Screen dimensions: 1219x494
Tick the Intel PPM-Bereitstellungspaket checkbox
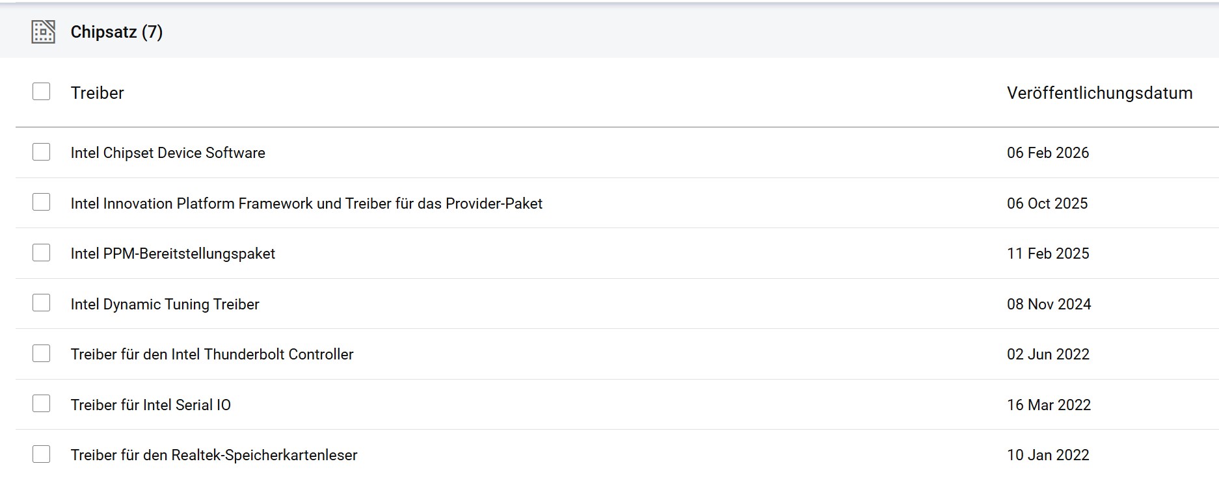(x=41, y=252)
